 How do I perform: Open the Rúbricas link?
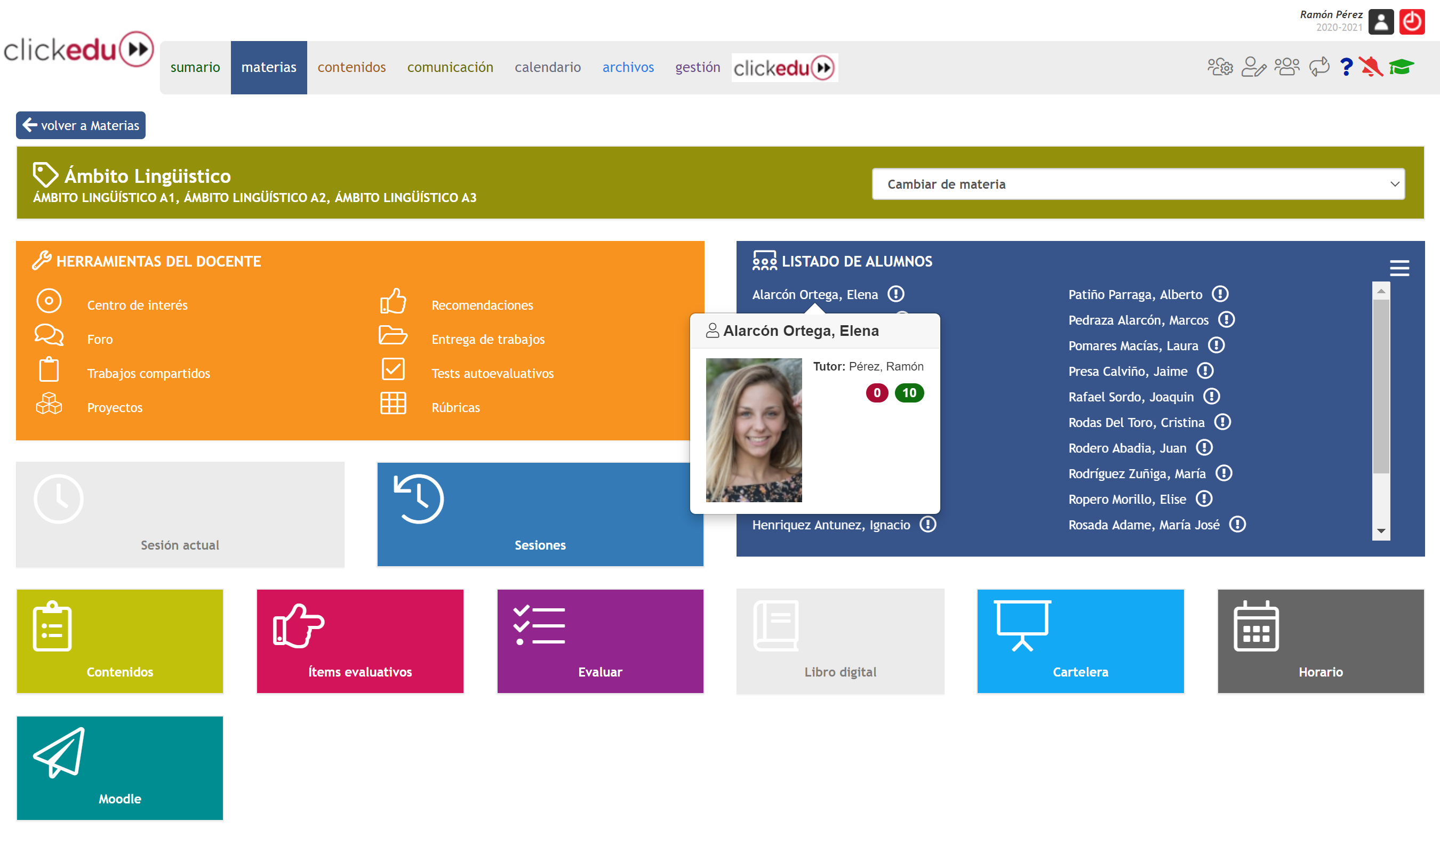pyautogui.click(x=455, y=407)
